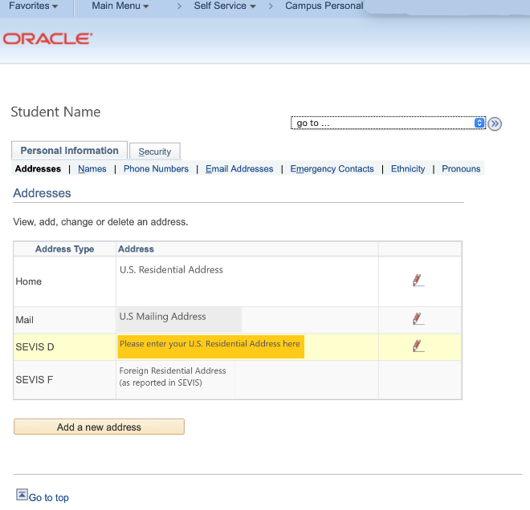Click the go arrow button beside dropdown
Screen dimensions: 530x510
pyautogui.click(x=495, y=123)
